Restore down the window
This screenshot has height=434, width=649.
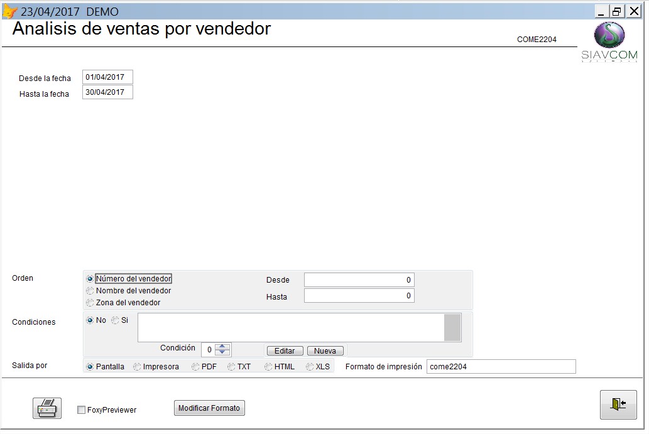pos(617,11)
